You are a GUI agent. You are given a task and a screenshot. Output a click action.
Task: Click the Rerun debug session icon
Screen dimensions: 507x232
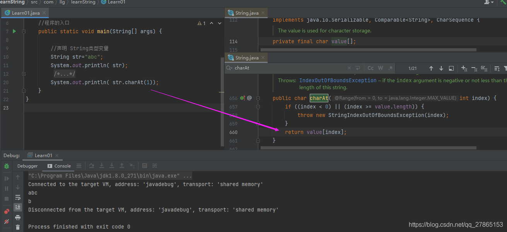pyautogui.click(x=6, y=166)
